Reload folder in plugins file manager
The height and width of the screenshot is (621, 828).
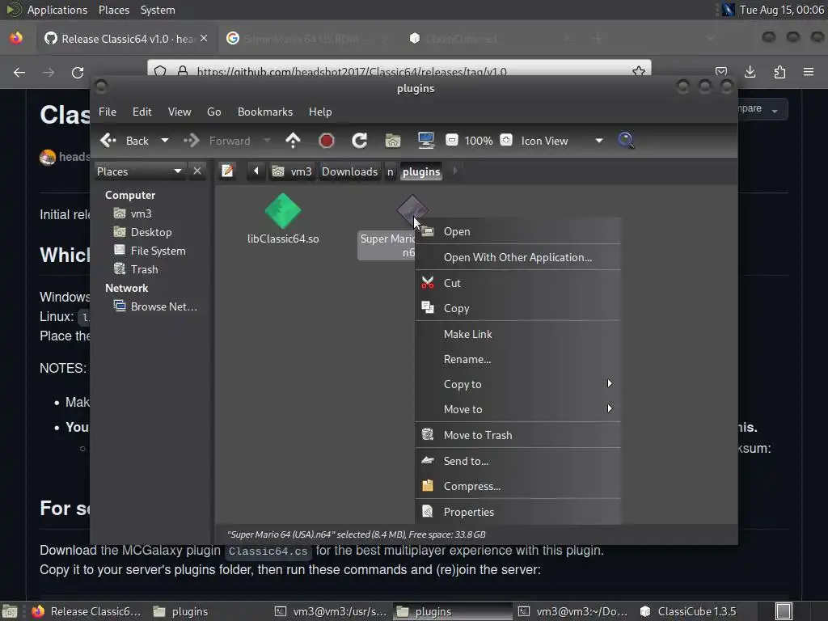point(360,141)
